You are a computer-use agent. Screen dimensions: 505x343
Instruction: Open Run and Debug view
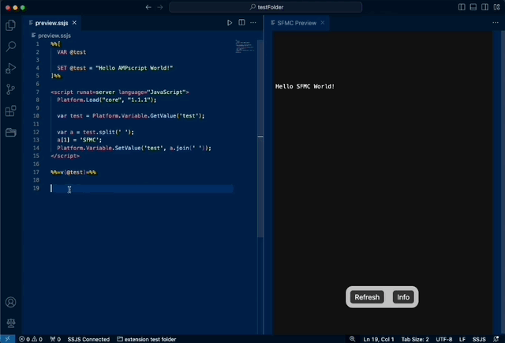[10, 68]
